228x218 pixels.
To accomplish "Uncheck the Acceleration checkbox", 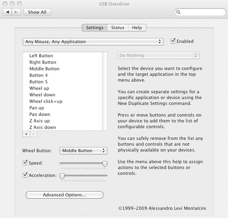I will tap(25, 175).
